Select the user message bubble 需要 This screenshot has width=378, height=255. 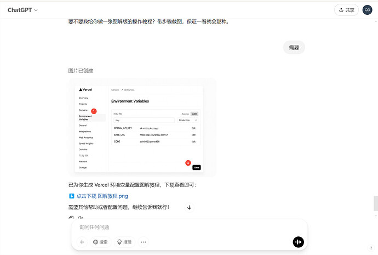[294, 48]
